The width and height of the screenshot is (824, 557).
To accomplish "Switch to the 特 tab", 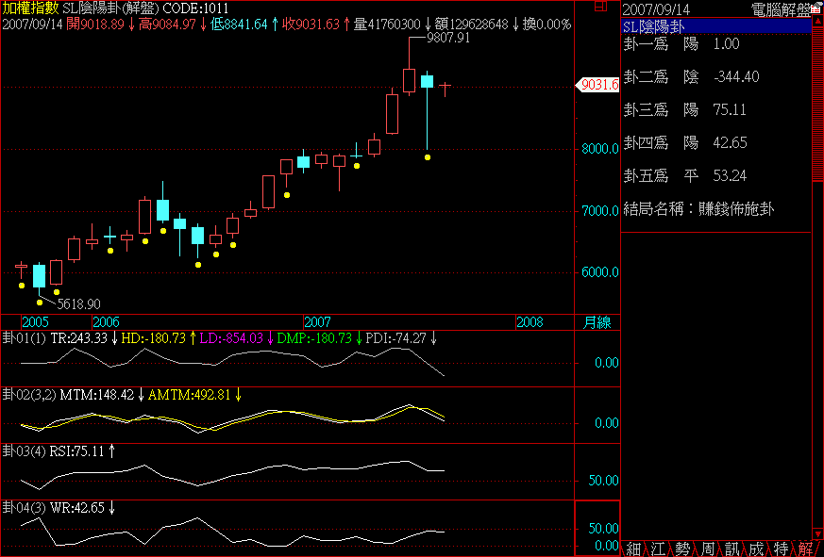I will [780, 549].
